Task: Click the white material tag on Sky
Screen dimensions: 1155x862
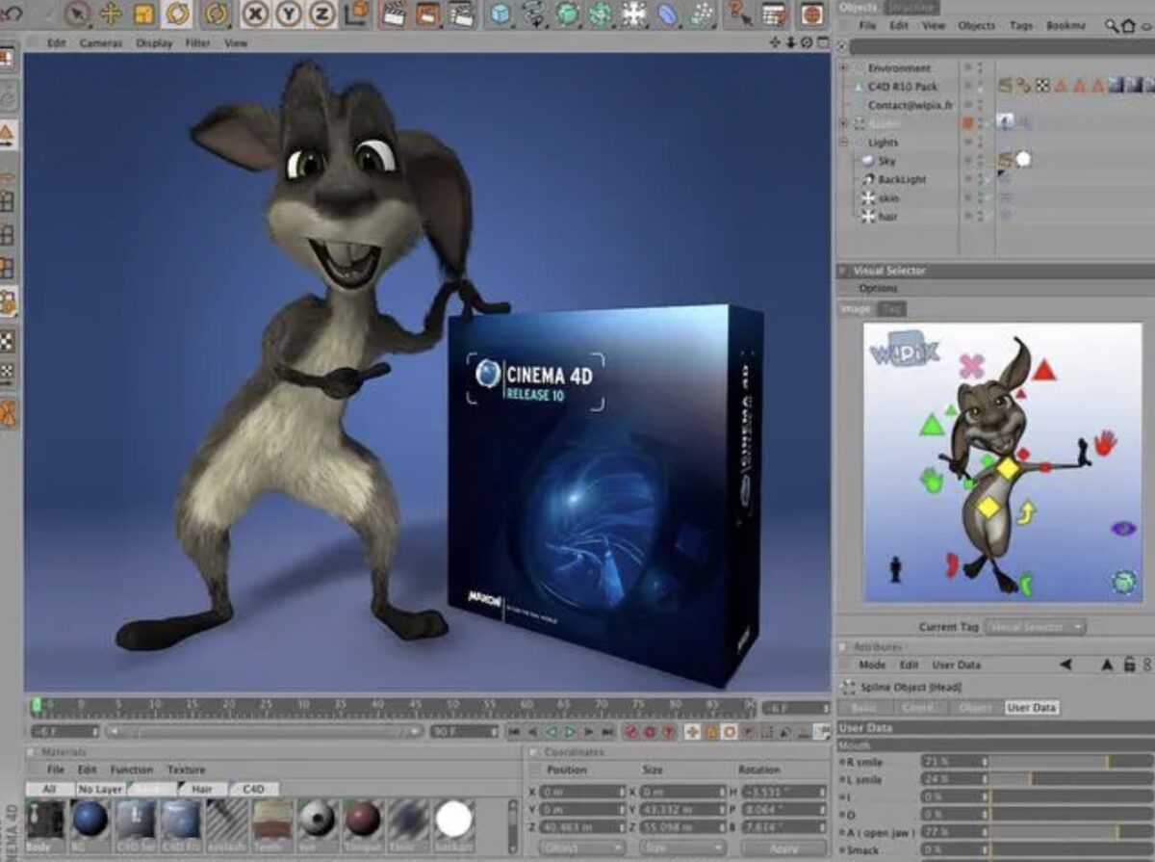Action: pos(1023,160)
